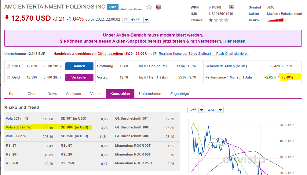Select the Geld radio button
The image size is (307, 175).
click(9, 77)
